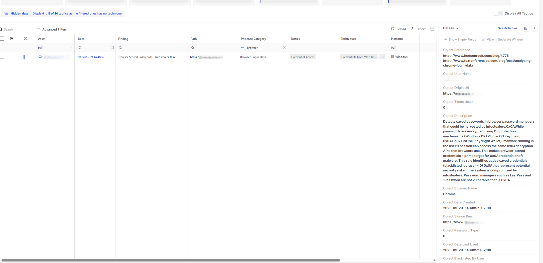Screen dimensions: 543x263
Task: Open the column layout icon beside Export
Action: (x=432, y=29)
